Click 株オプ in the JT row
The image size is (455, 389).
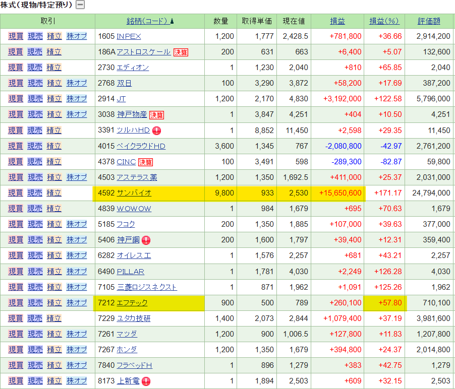pos(77,99)
